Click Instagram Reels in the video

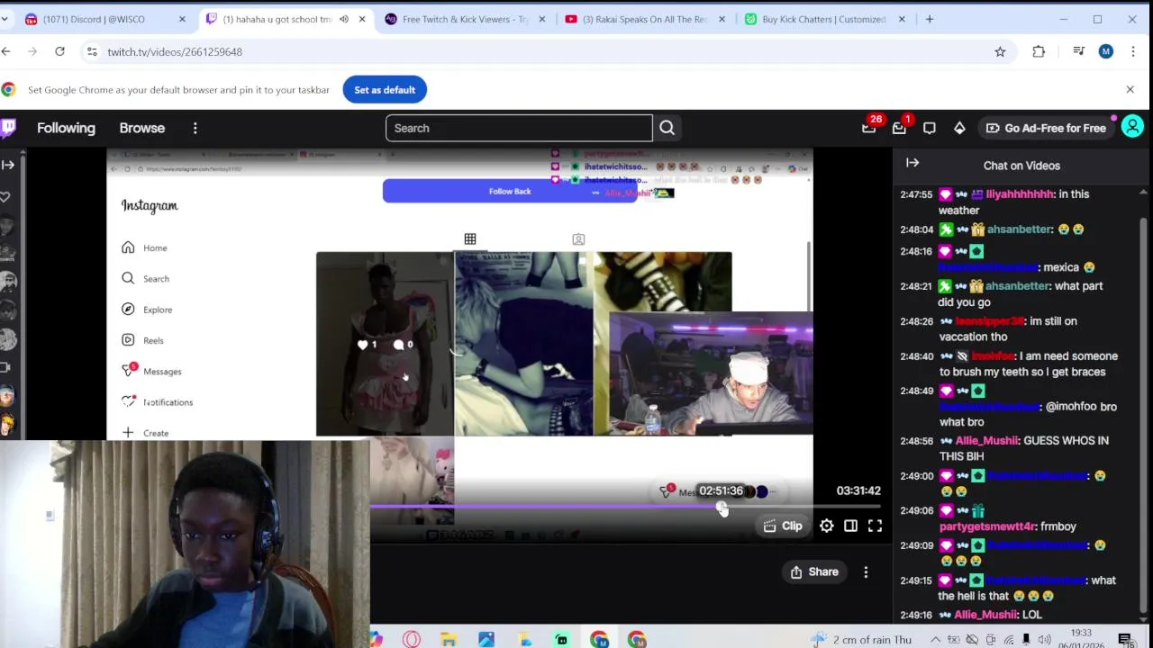point(142,340)
